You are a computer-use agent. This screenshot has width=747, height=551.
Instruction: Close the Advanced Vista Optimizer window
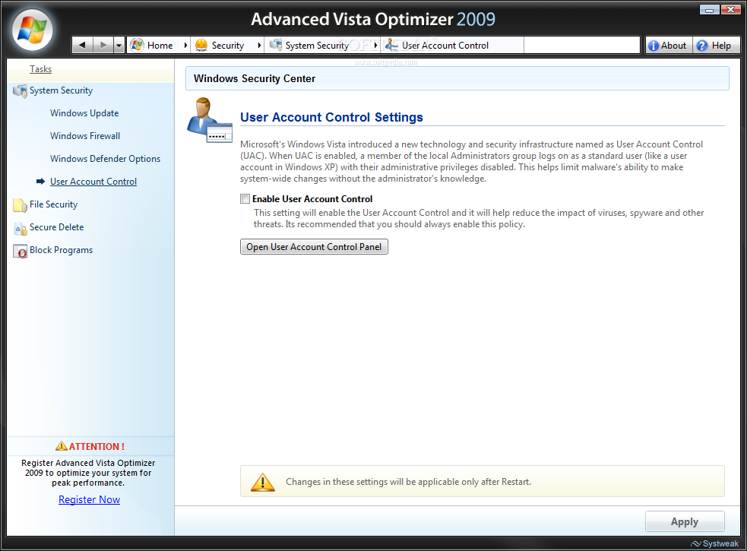(x=730, y=9)
